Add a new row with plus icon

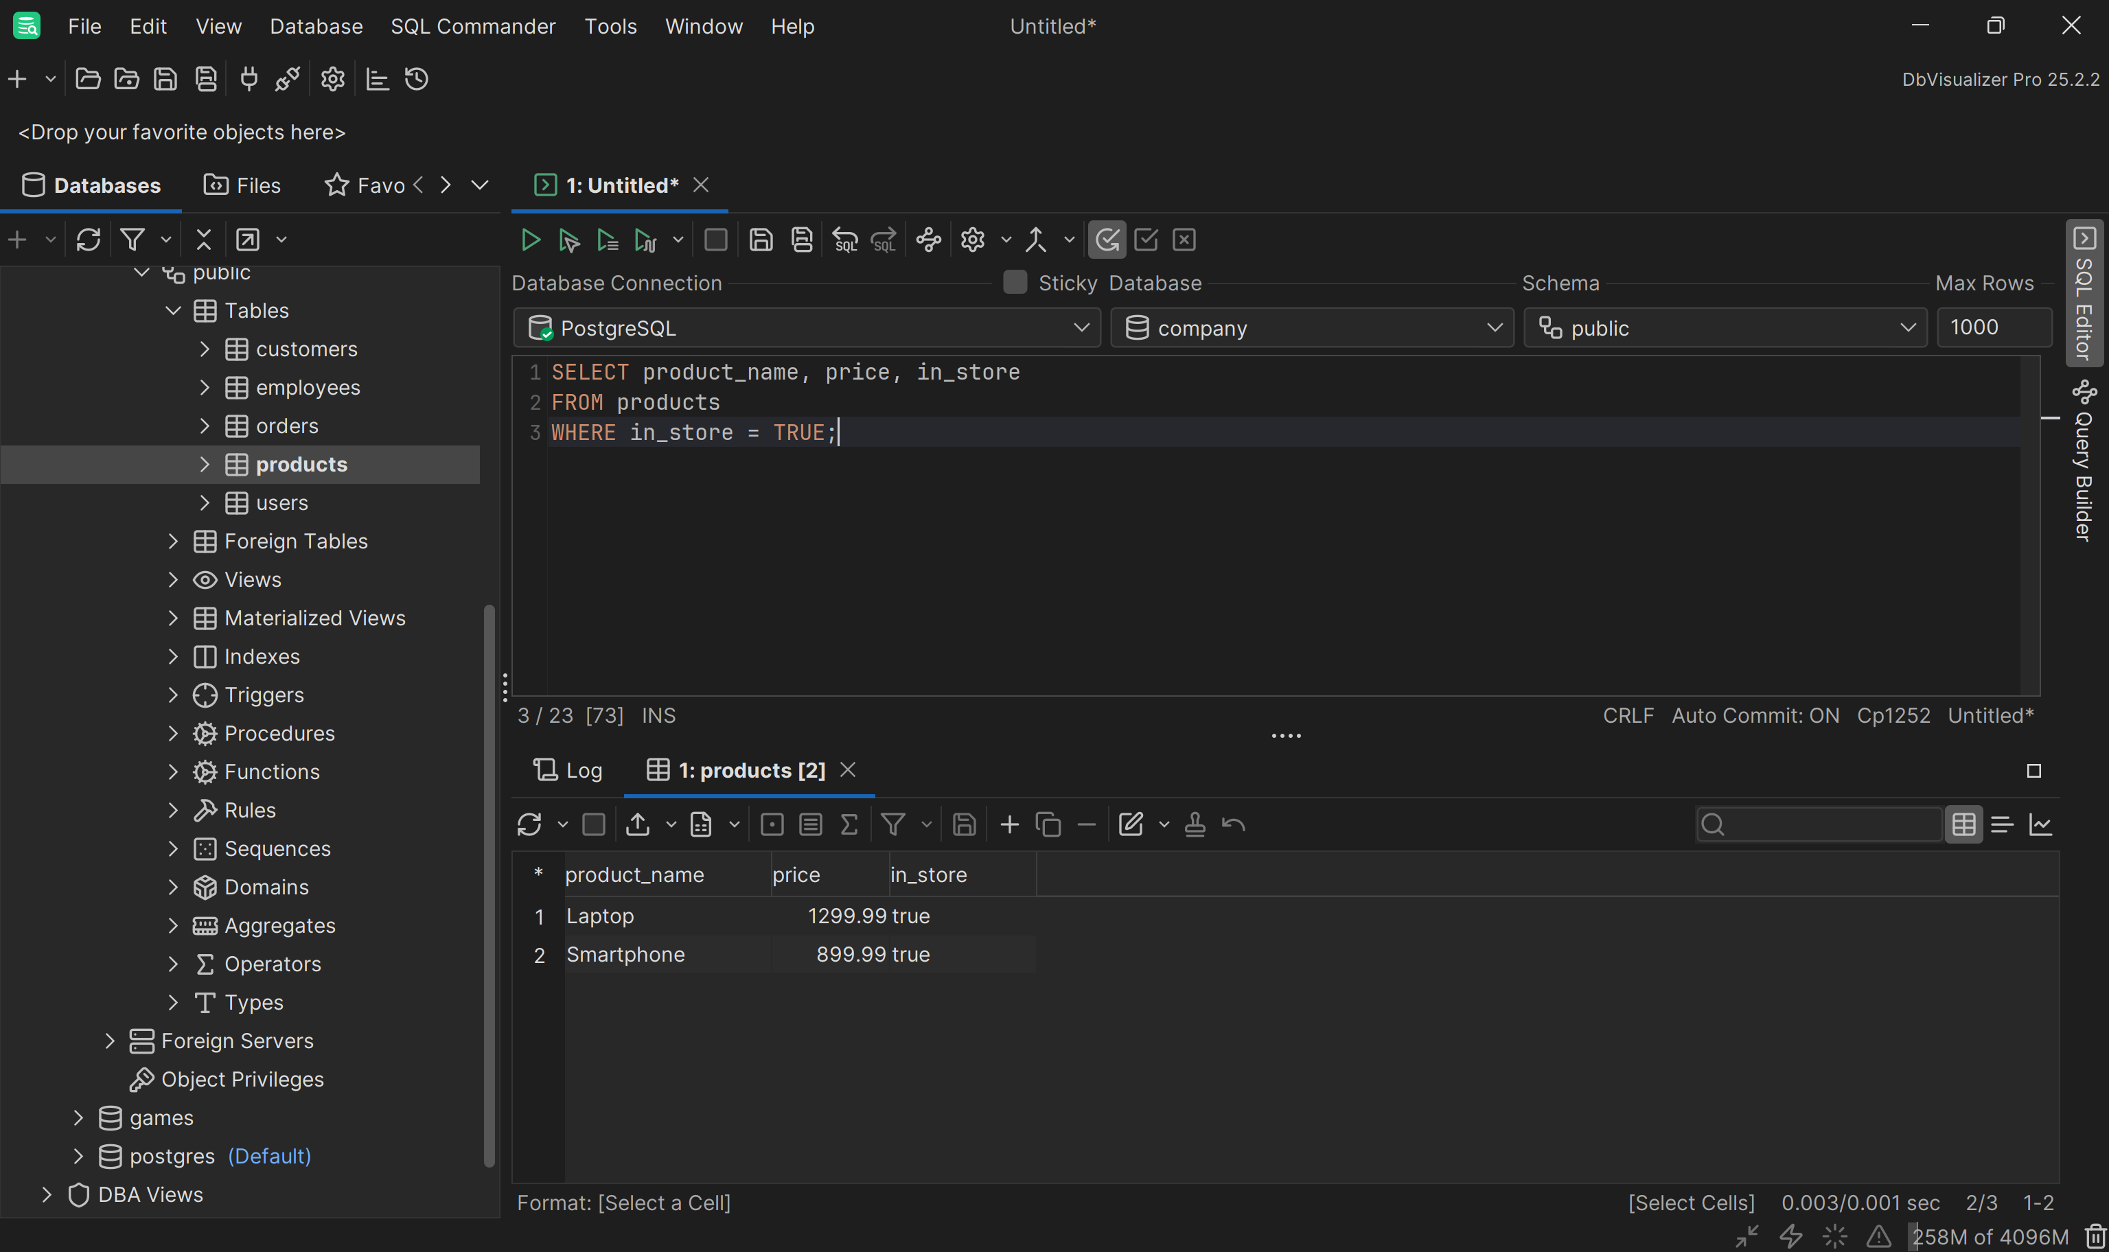coord(1009,824)
